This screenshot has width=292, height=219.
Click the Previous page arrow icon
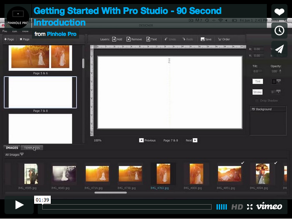click(x=142, y=140)
